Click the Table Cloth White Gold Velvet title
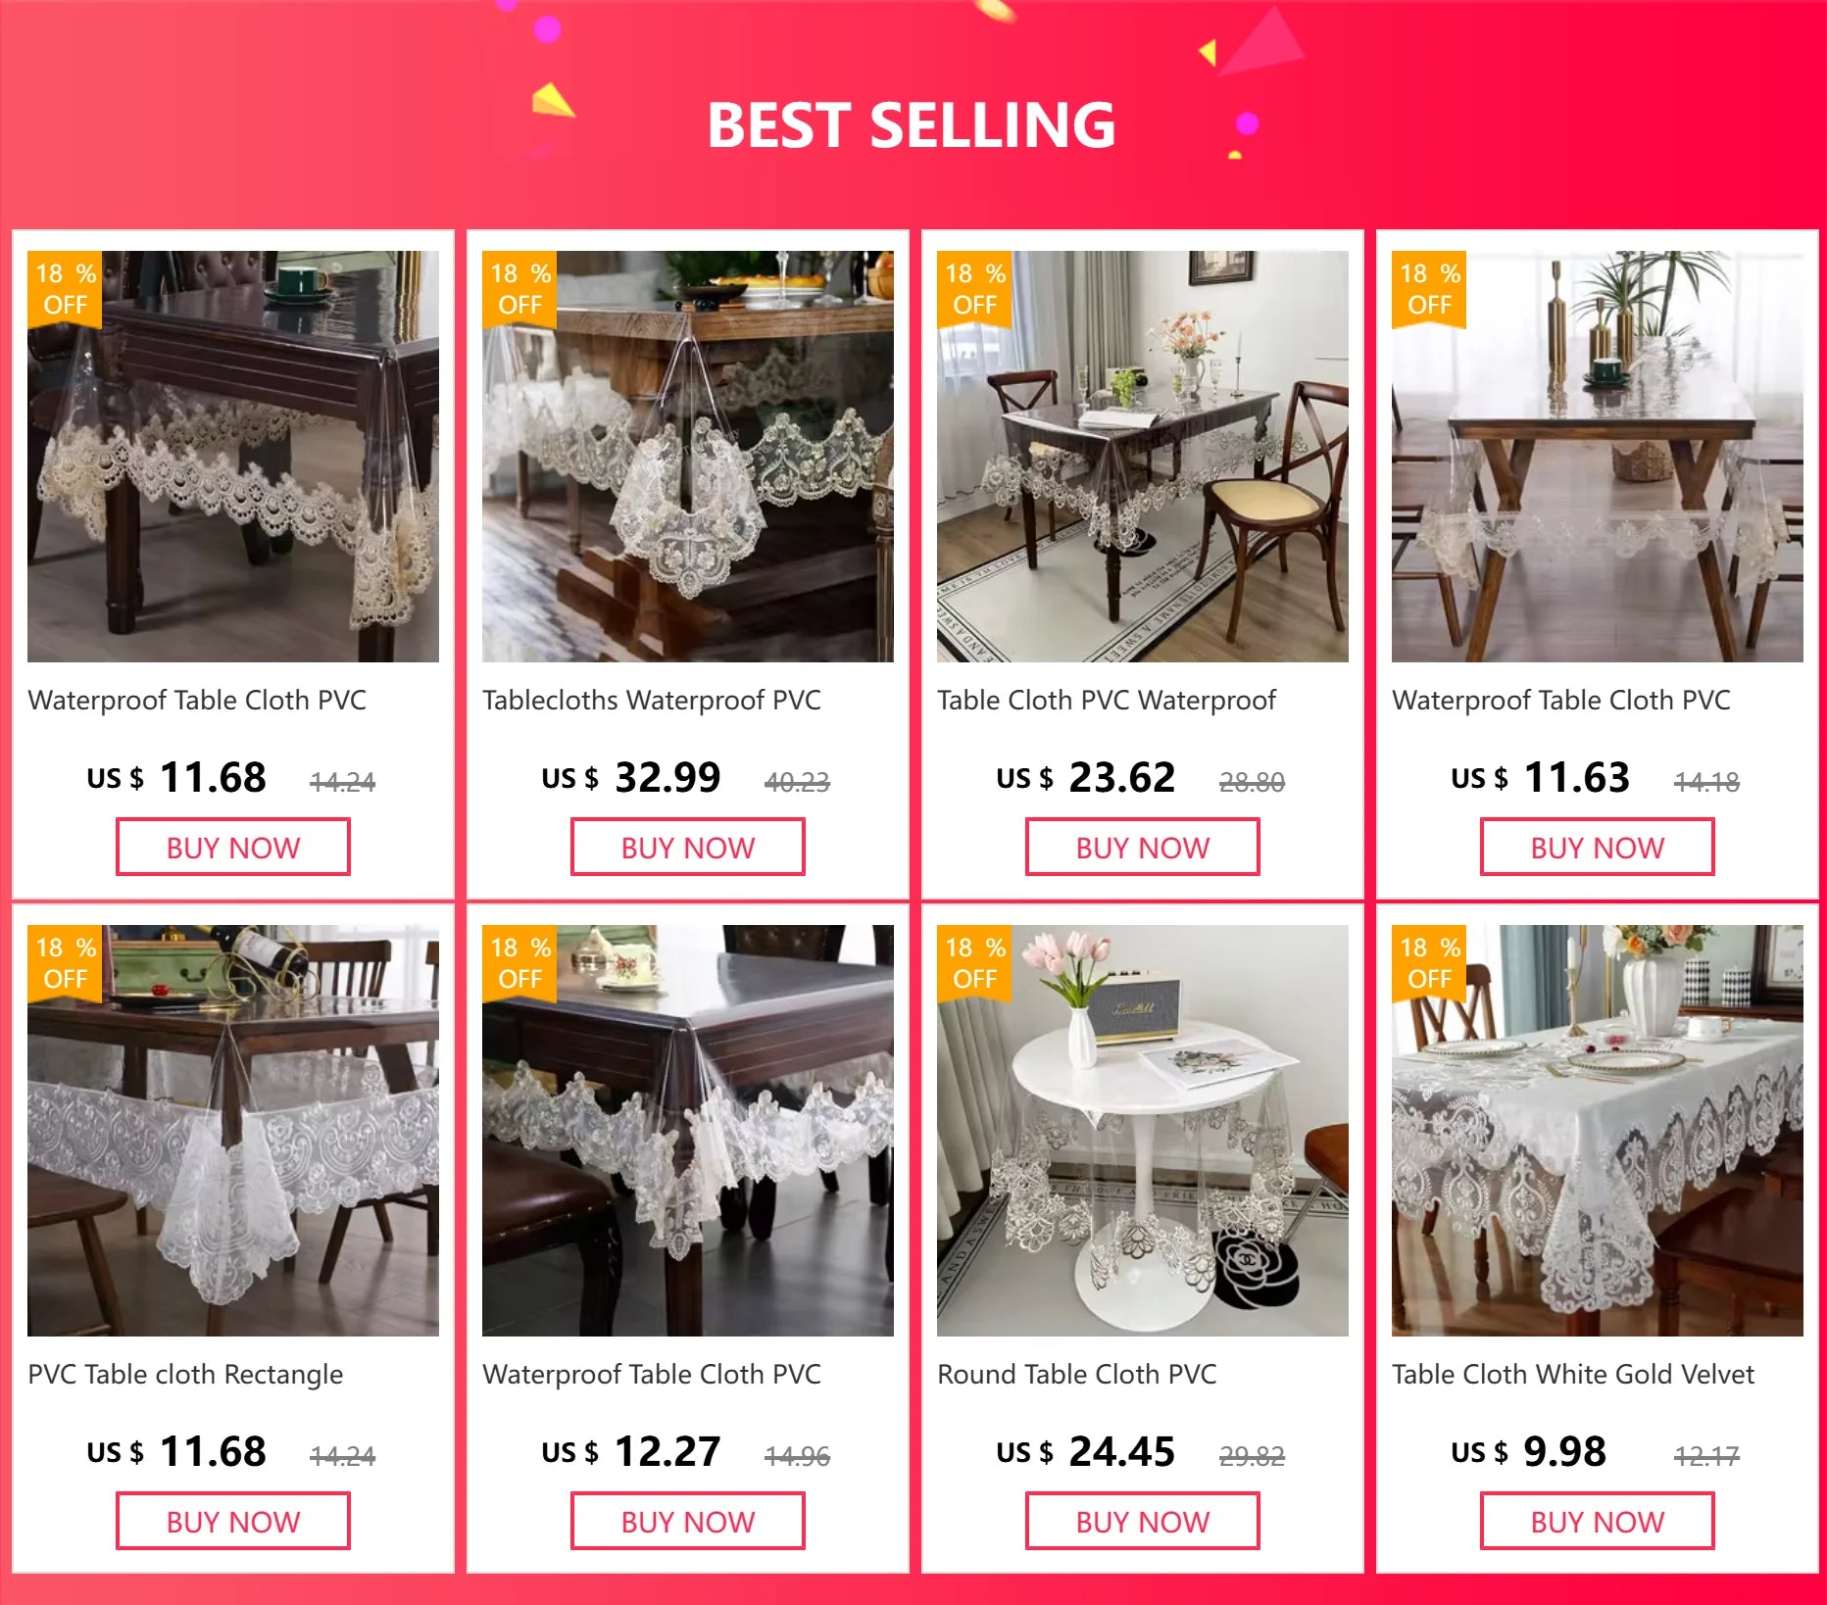 [x=1572, y=1375]
